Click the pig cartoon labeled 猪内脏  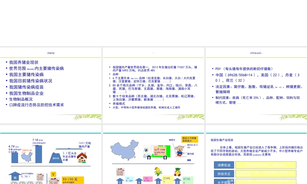click(180, 151)
